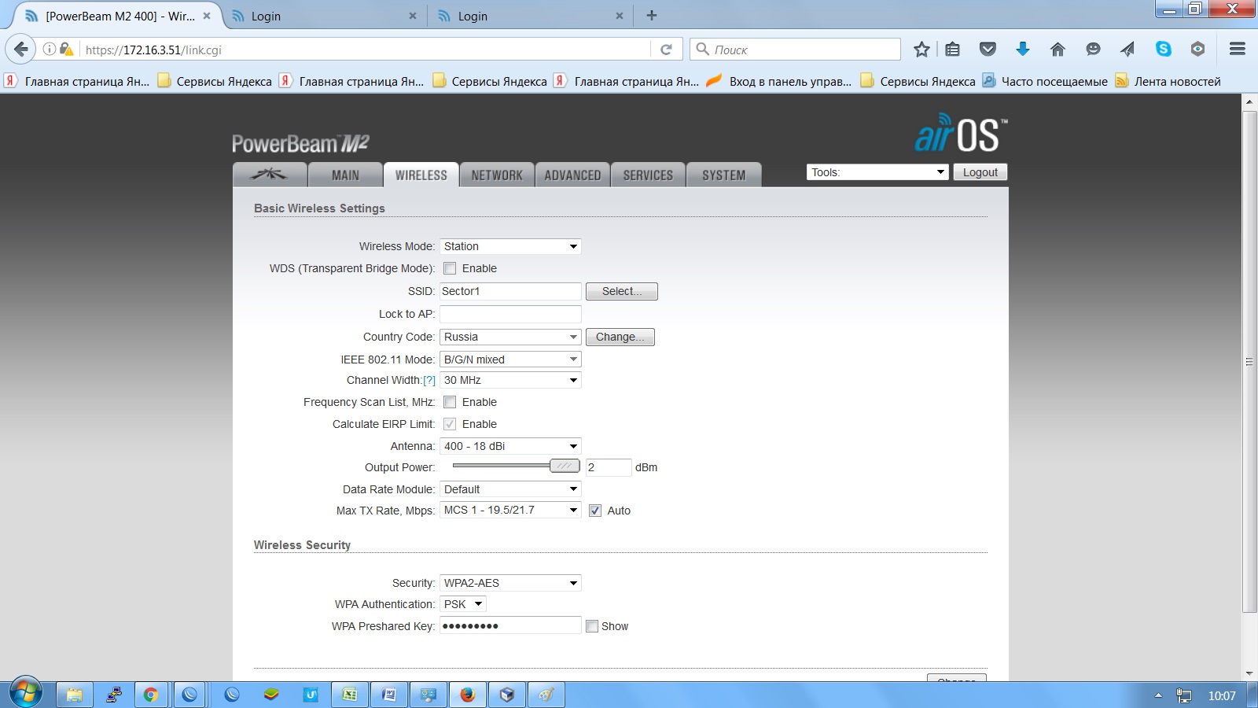Open the Wireless Mode dropdown showing Station
The width and height of the screenshot is (1258, 708).
[510, 246]
